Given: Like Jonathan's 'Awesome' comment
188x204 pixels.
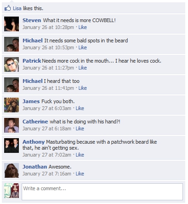Looking at the screenshot, I should (80, 174).
